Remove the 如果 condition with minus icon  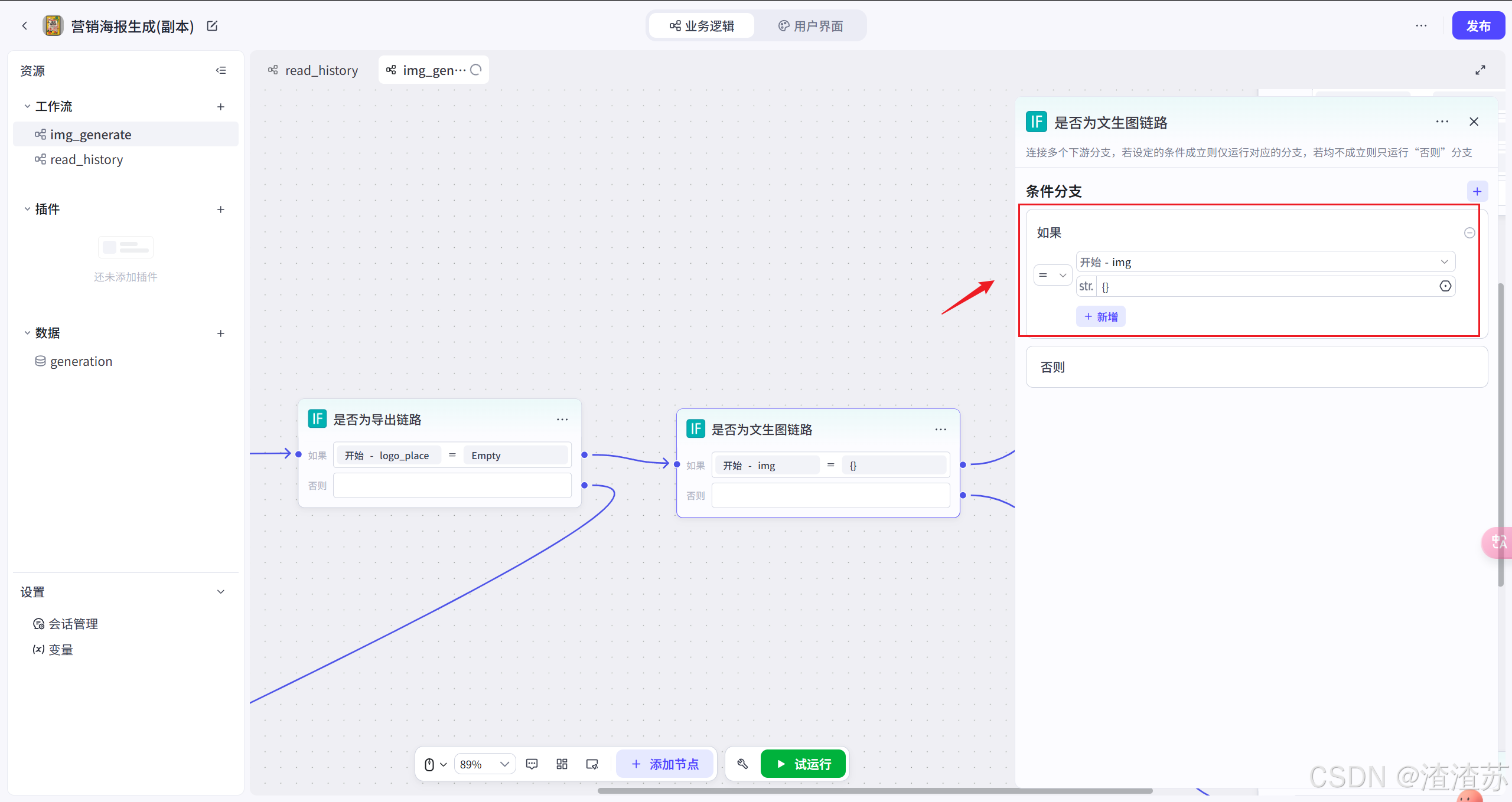(x=1469, y=233)
